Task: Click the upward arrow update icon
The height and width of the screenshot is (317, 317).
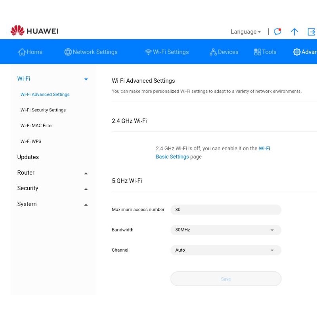Action: click(x=294, y=32)
